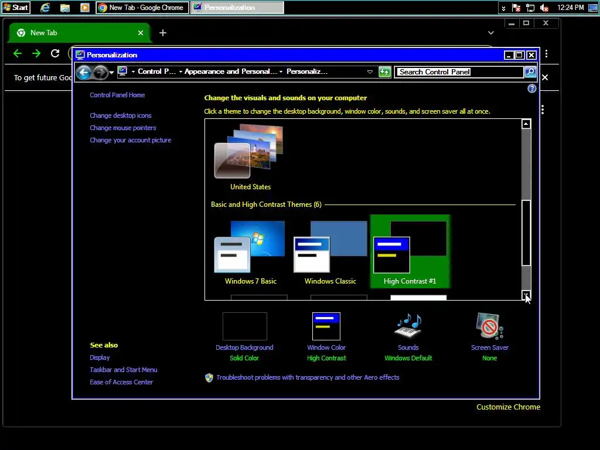The width and height of the screenshot is (600, 450).
Task: Open Taskbar and Start Menu link
Action: click(123, 370)
